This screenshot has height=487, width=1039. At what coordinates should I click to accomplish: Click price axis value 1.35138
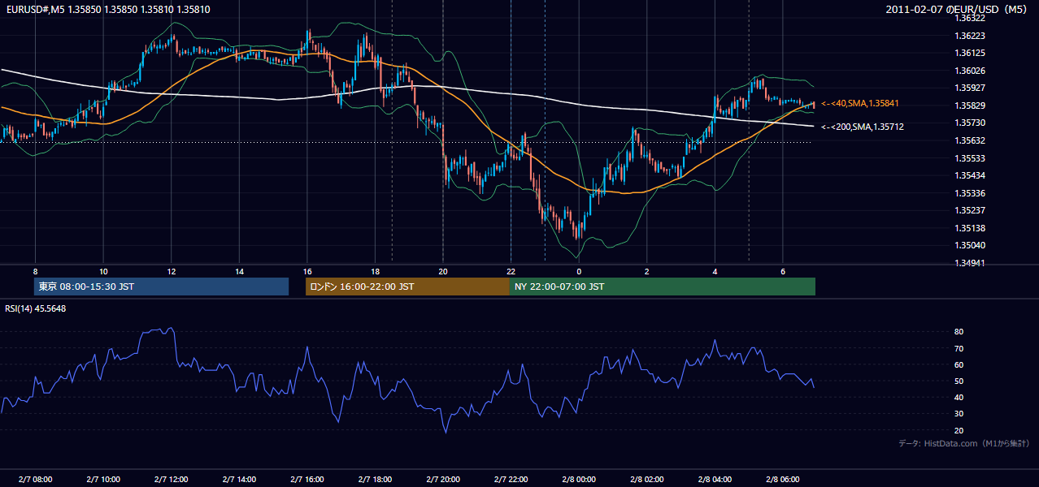pos(972,228)
